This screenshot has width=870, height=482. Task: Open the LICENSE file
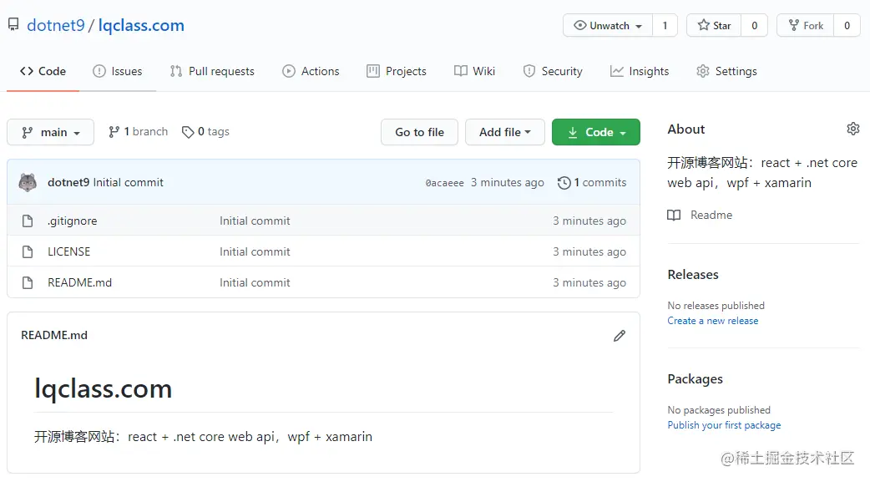click(68, 251)
